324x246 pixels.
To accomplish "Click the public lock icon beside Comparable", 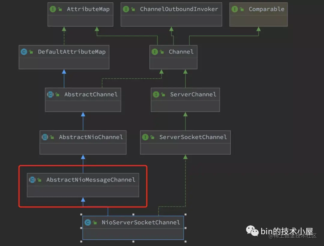I will coord(242,9).
